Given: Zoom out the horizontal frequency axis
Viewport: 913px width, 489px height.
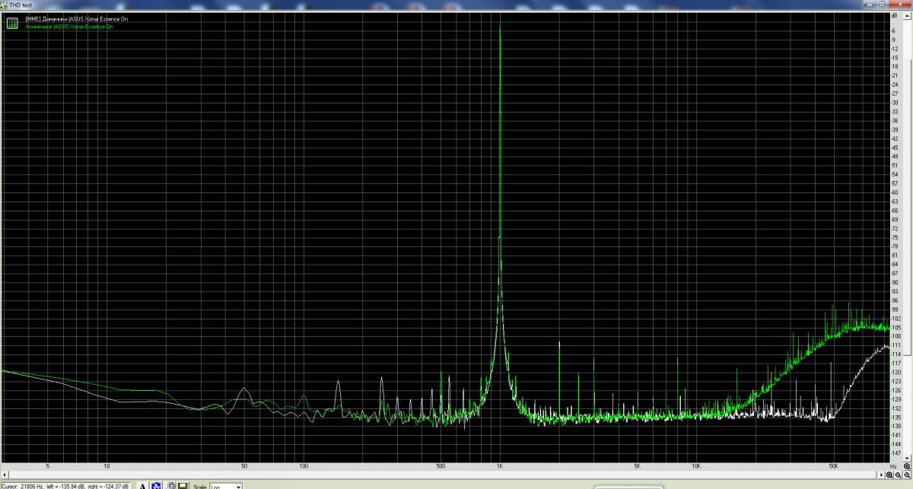Looking at the screenshot, I should click(898, 475).
